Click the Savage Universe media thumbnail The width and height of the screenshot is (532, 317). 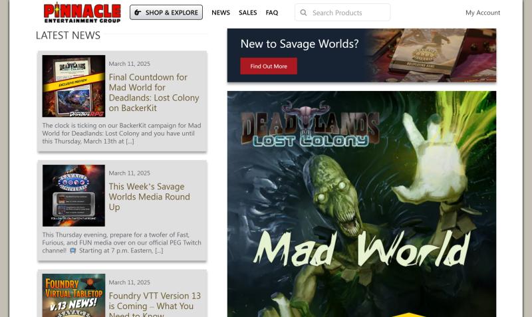click(74, 195)
